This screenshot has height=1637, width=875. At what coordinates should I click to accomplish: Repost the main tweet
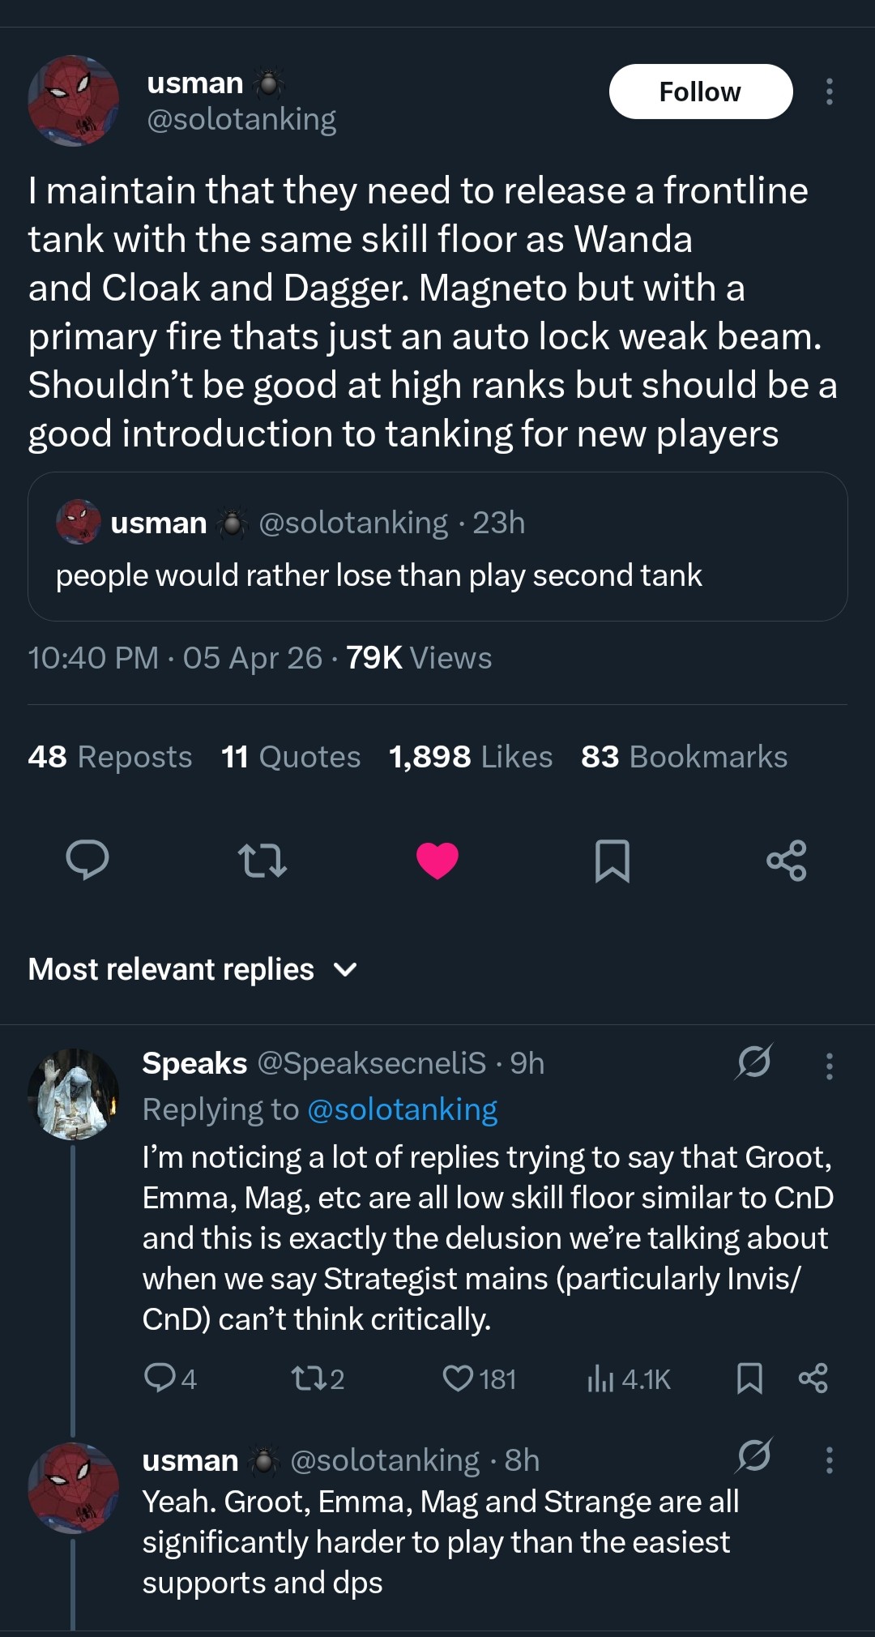[262, 860]
